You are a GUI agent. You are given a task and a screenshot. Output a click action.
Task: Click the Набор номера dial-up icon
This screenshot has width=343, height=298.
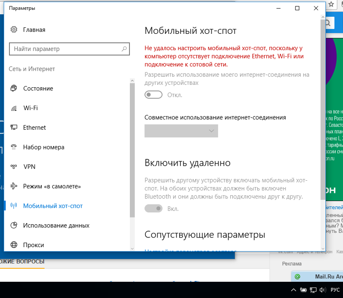tap(14, 147)
